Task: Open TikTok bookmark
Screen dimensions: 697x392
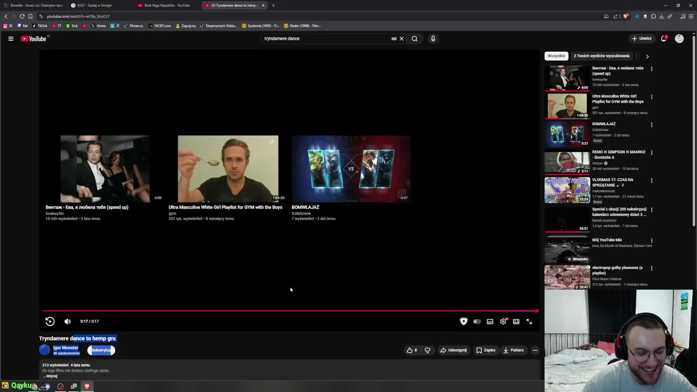Action: 40,26
